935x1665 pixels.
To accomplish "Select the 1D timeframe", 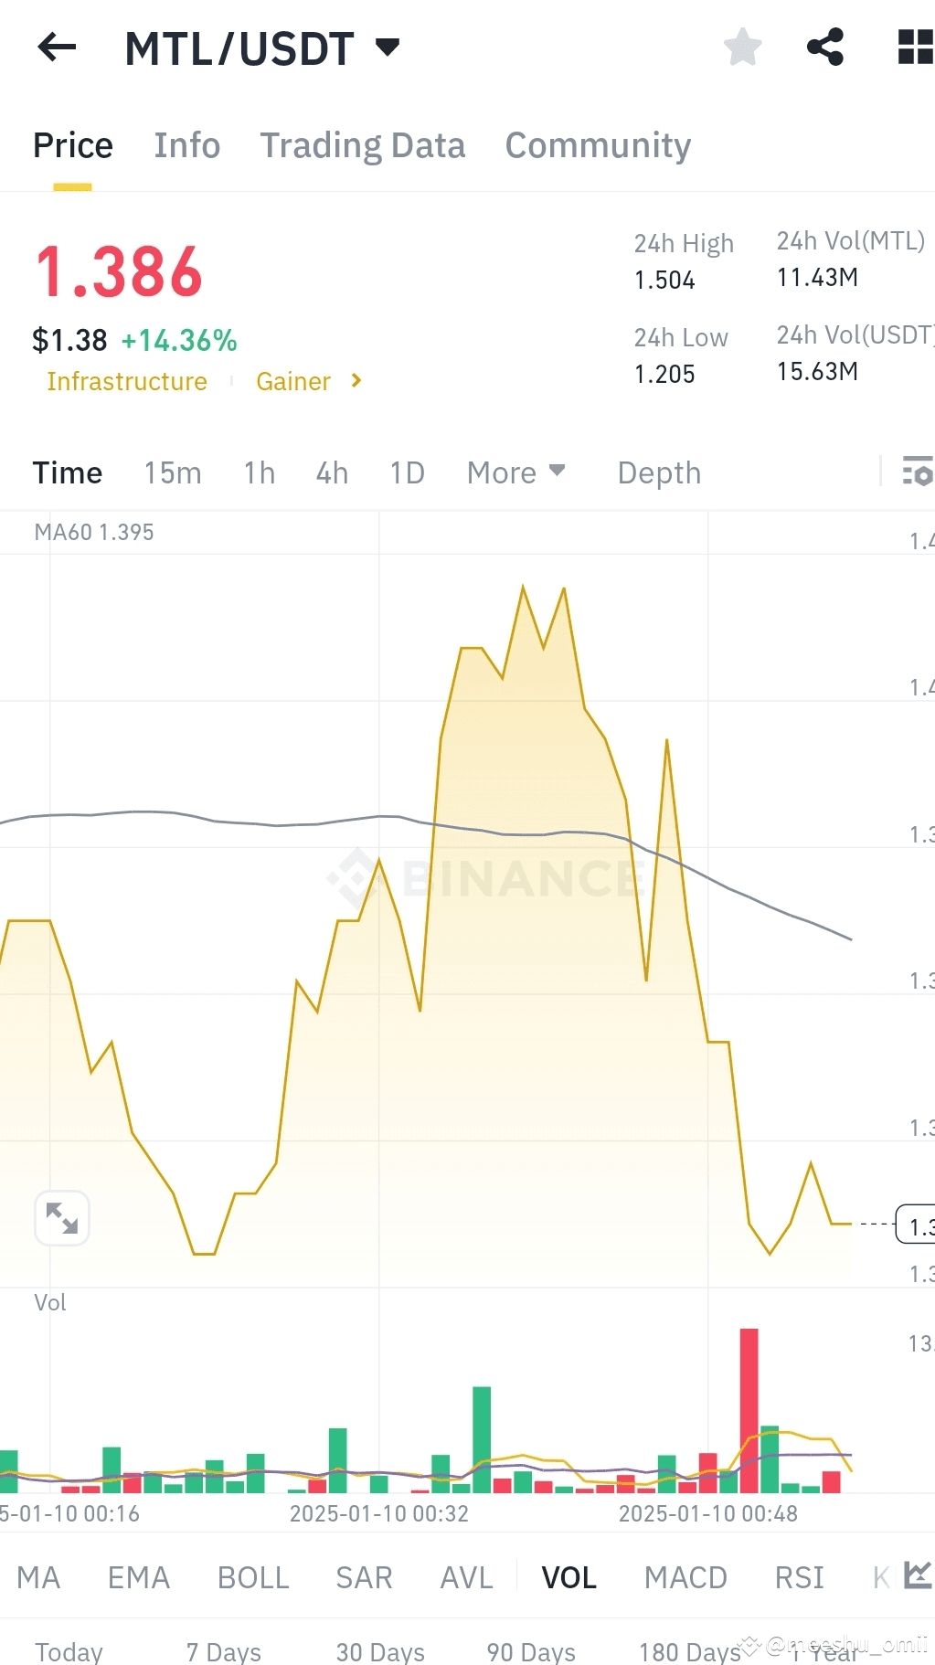I will coord(407,472).
